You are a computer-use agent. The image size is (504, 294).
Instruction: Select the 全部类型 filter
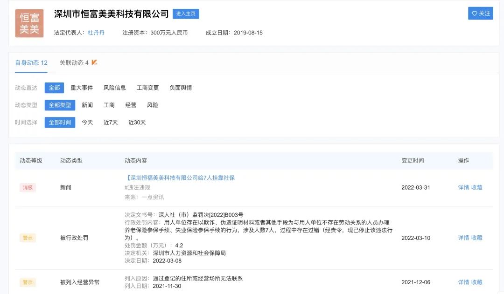click(x=60, y=105)
